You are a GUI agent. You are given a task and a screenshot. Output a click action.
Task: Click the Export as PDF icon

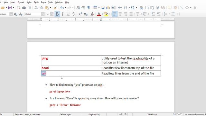[19, 8]
